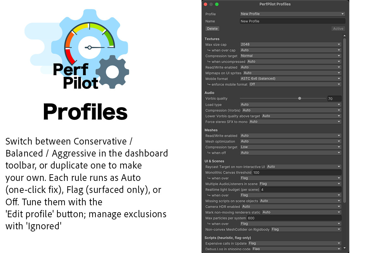Viewport: 379px width, 253px height.
Task: Open the 'when uncompressed' dropdown
Action: [294, 62]
